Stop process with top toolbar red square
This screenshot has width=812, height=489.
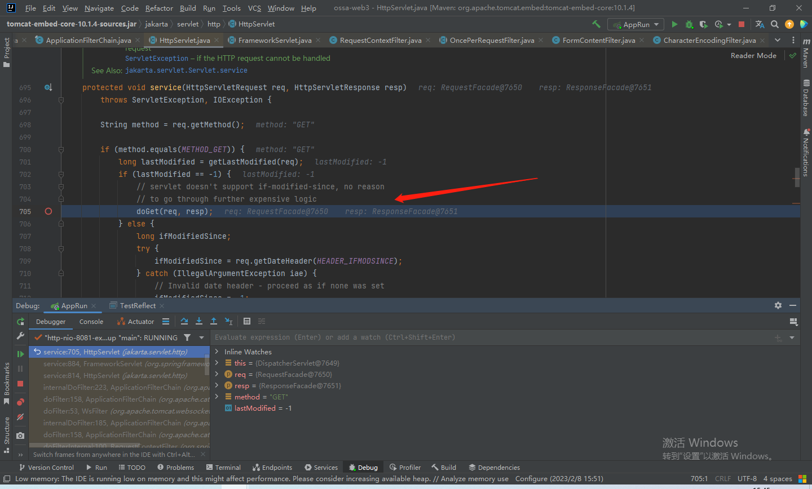click(x=742, y=24)
